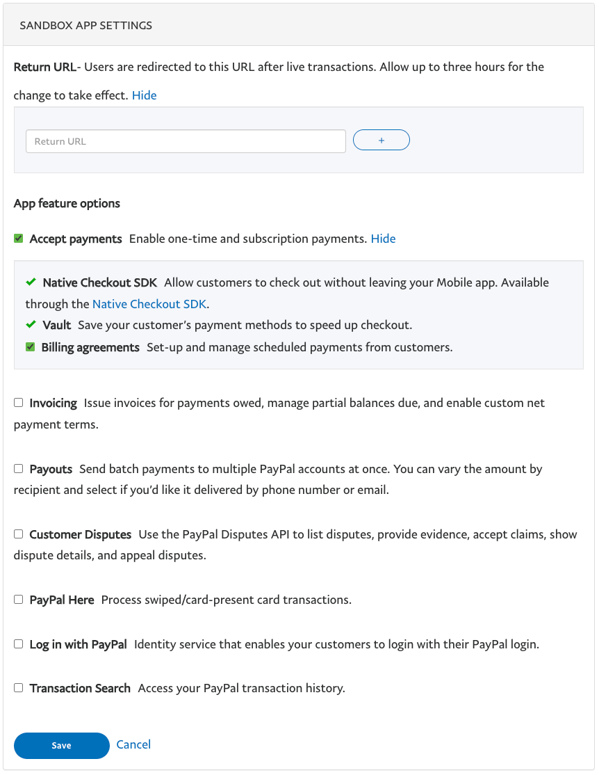Viewport: 599px width, 775px height.
Task: Enable the PayPal Here checkbox
Action: pyautogui.click(x=19, y=599)
